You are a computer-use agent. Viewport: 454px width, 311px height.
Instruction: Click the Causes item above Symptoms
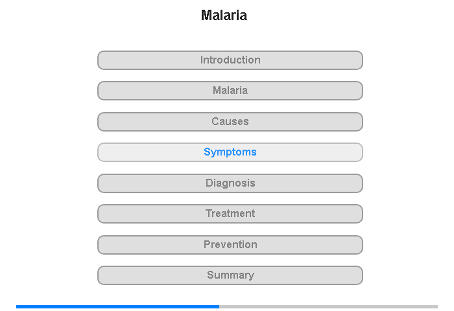pyautogui.click(x=230, y=122)
